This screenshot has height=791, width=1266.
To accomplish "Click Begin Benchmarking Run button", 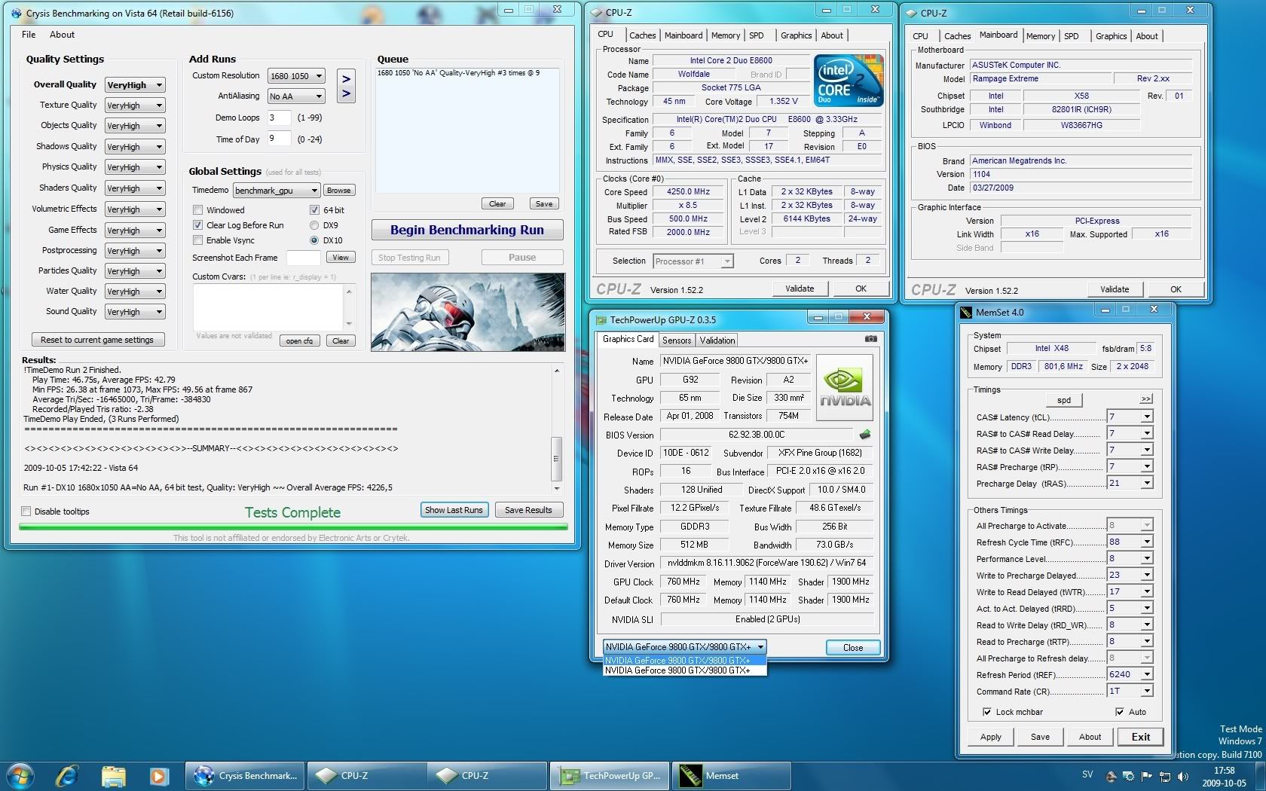I will click(x=467, y=231).
